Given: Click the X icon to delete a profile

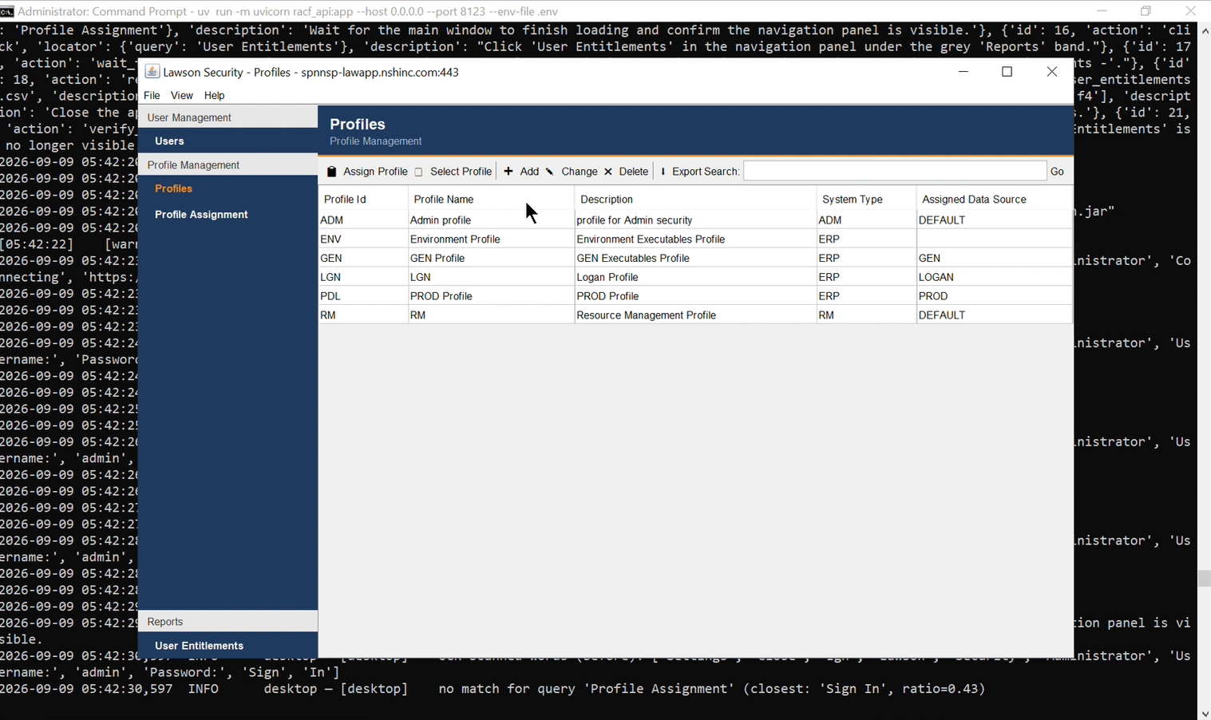Looking at the screenshot, I should point(608,172).
